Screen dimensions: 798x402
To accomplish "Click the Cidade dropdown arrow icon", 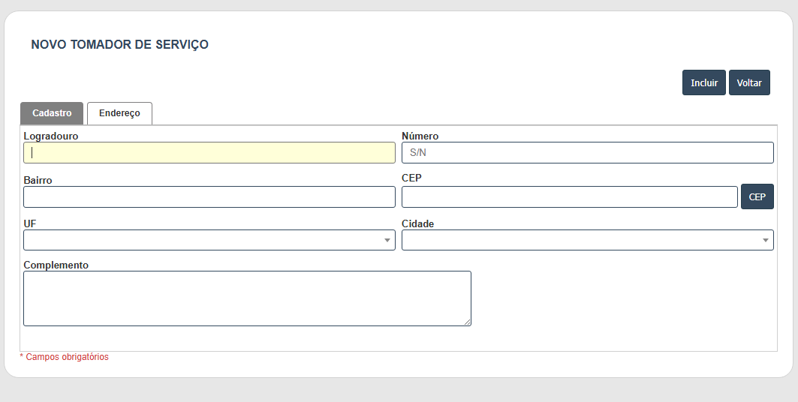I will pyautogui.click(x=766, y=241).
